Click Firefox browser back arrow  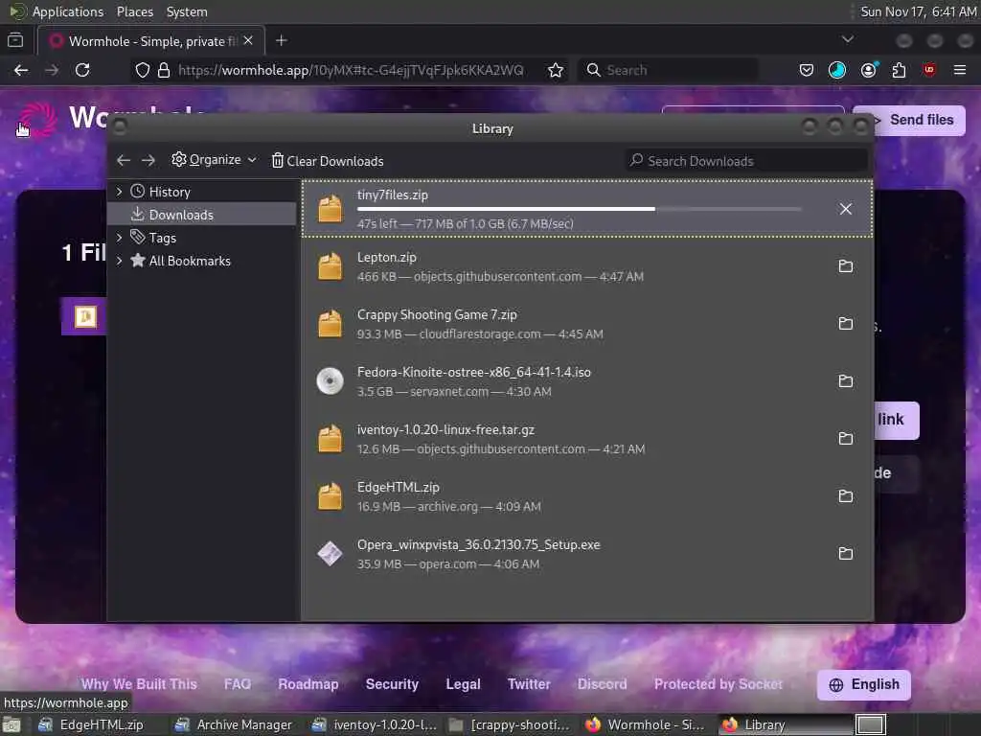pyautogui.click(x=21, y=70)
